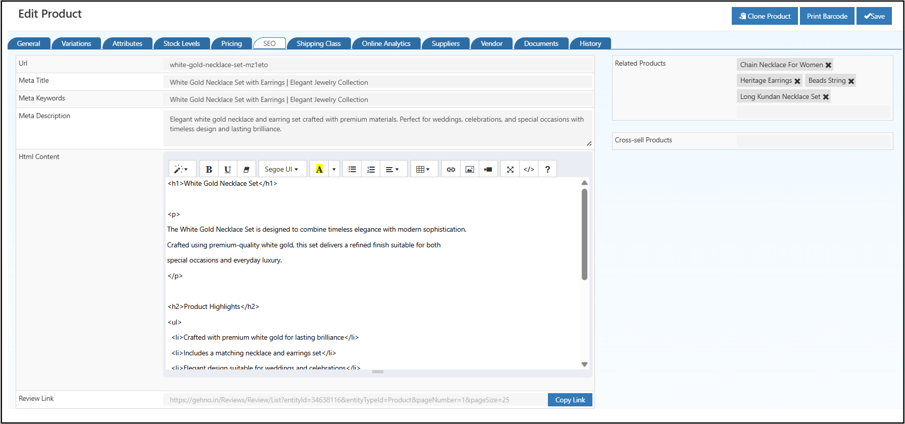The width and height of the screenshot is (905, 424).
Task: Click the Review Link URL field
Action: (x=355, y=400)
